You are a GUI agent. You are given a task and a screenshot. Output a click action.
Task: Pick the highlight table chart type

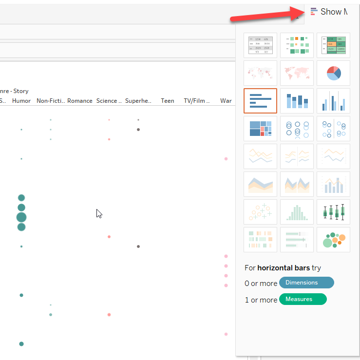click(x=333, y=45)
